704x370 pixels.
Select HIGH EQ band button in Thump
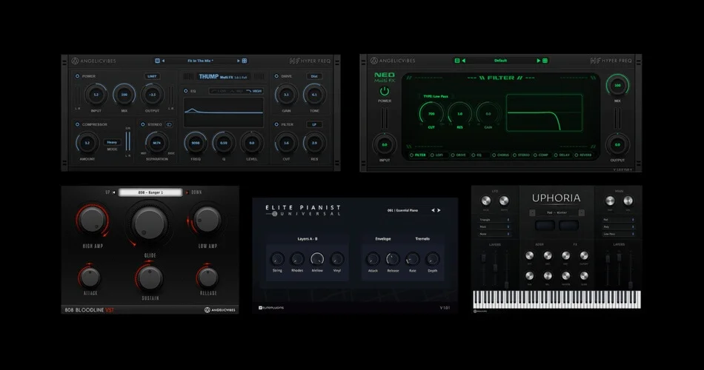coord(254,91)
